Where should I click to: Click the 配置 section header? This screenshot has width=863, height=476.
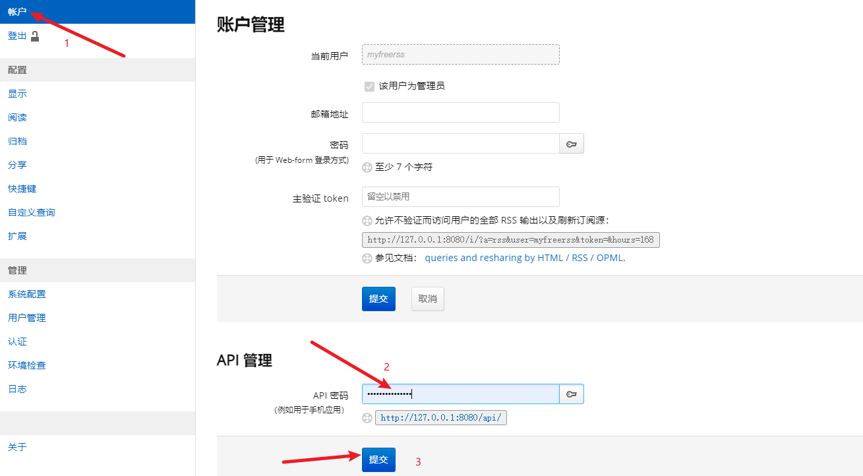tap(98, 70)
